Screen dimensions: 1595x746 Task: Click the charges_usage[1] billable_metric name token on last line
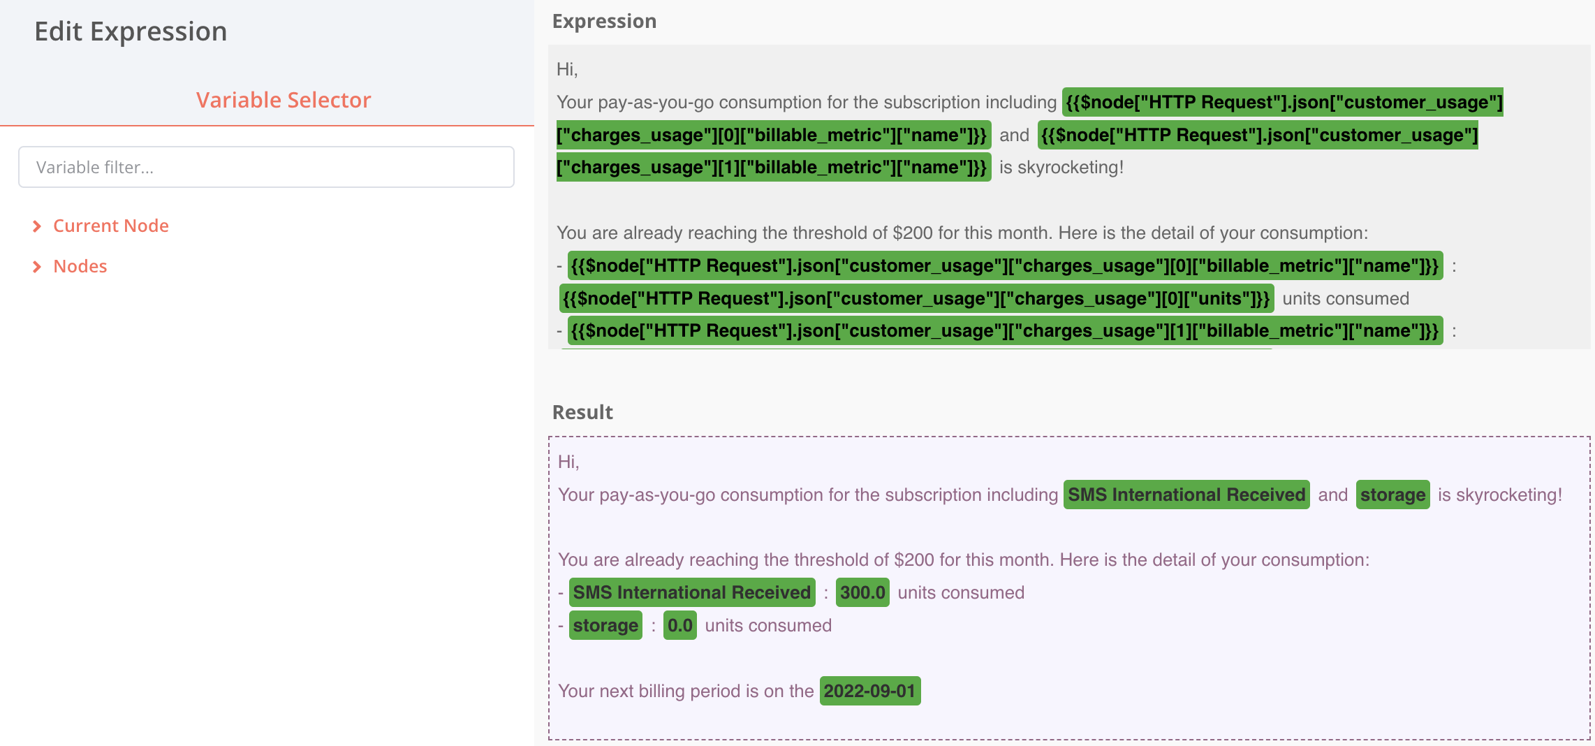(x=1005, y=330)
